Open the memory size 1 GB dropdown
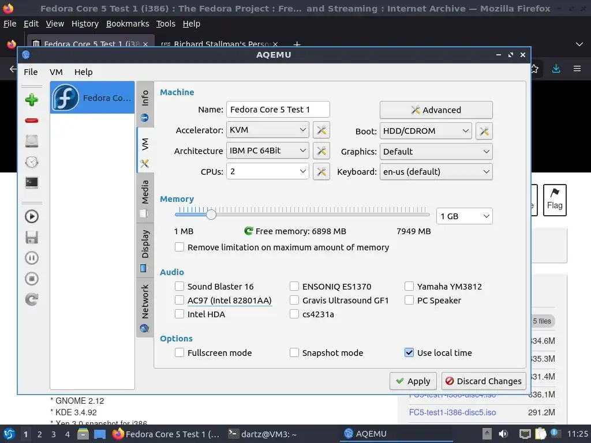Viewport: 591px width, 443px height. click(x=465, y=216)
